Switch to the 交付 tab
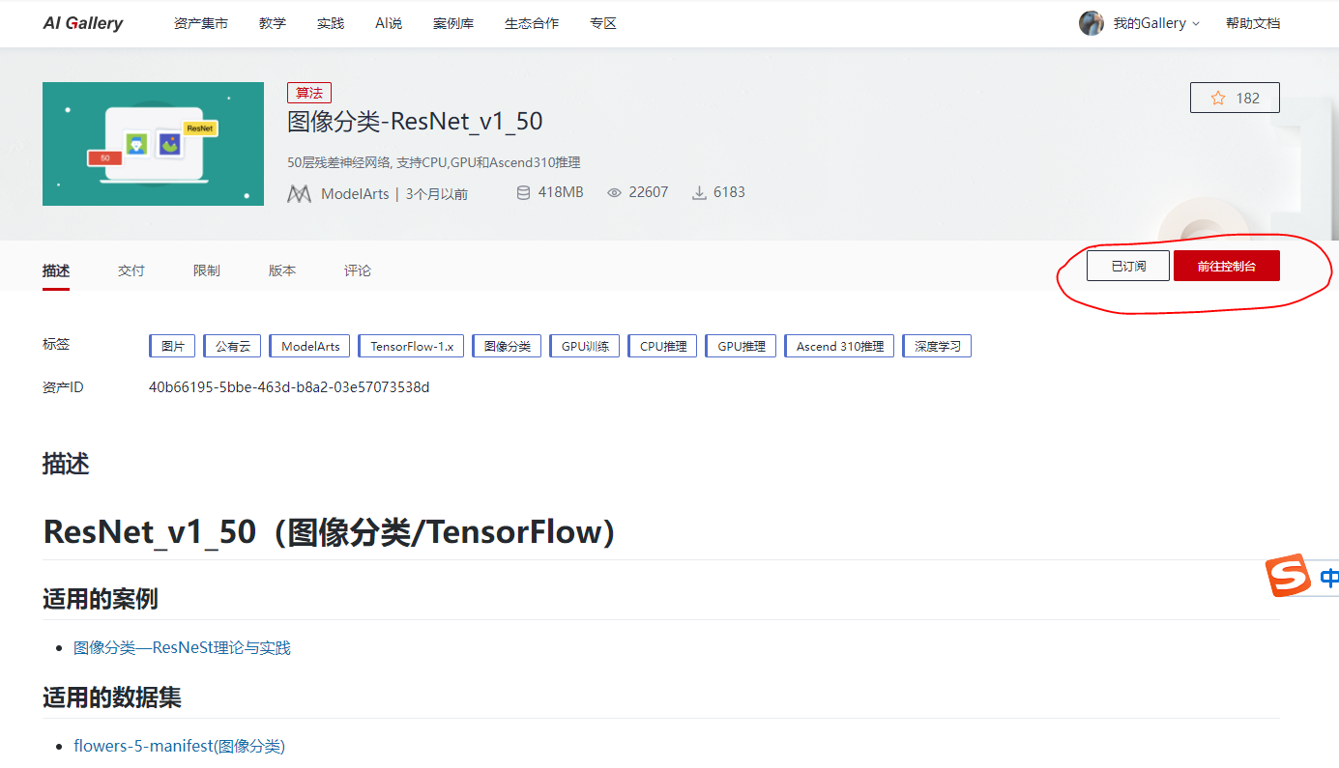This screenshot has height=768, width=1339. 131,270
